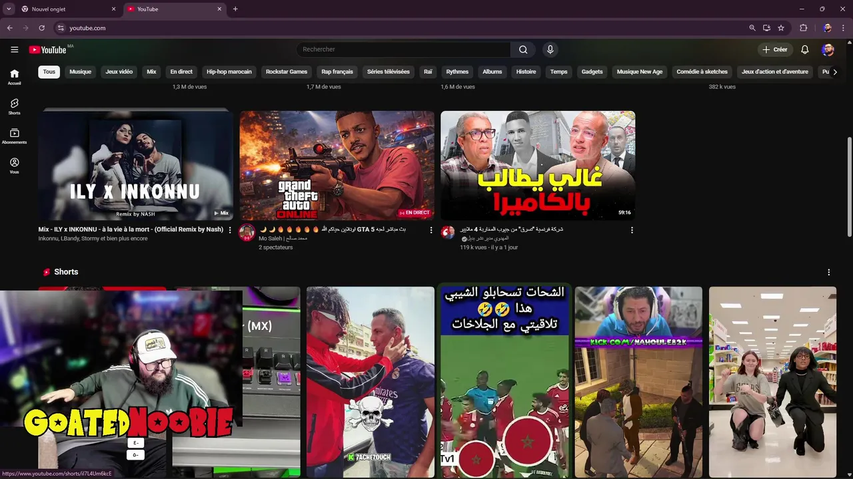Open the Créer menu
This screenshot has width=853, height=479.
point(775,49)
